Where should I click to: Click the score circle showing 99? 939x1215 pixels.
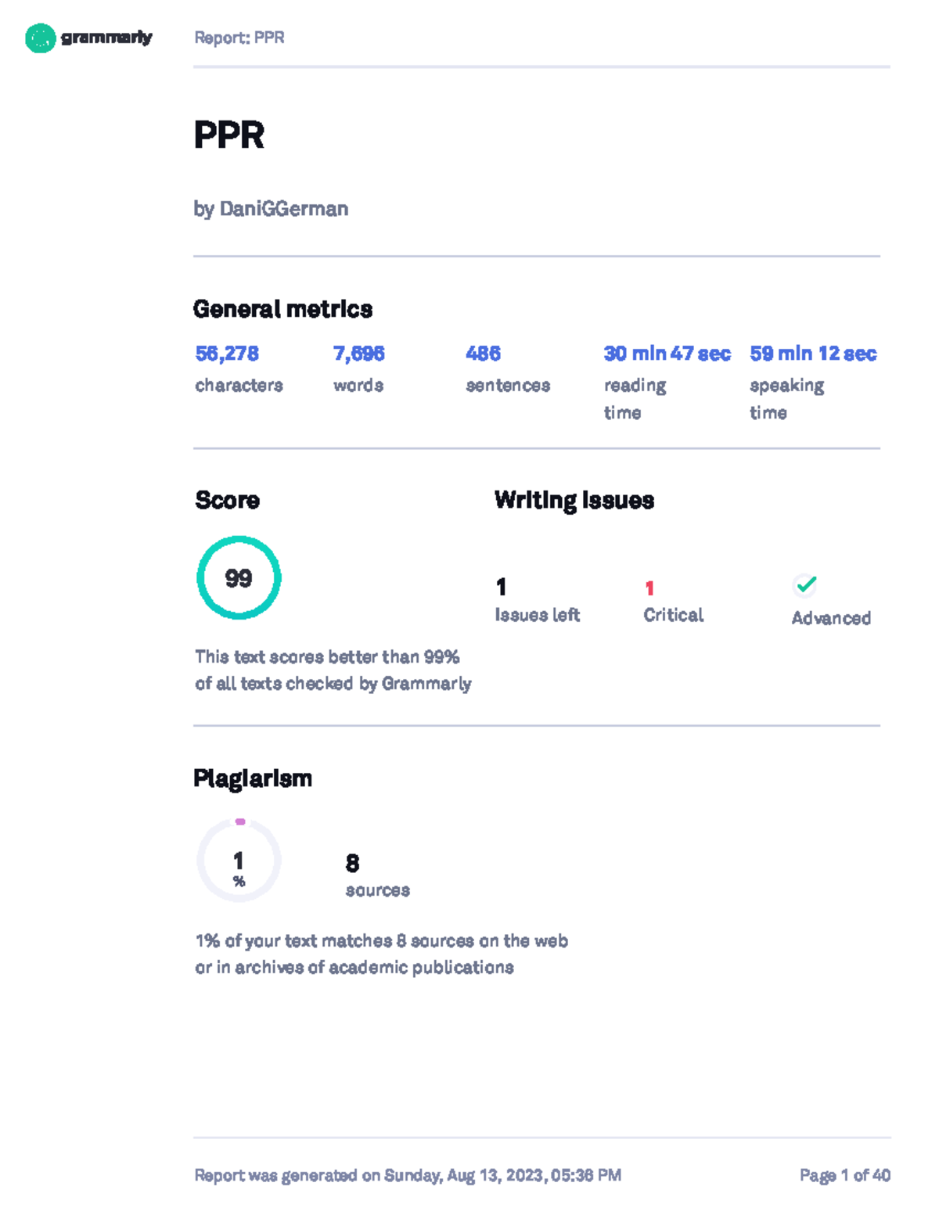239,578
